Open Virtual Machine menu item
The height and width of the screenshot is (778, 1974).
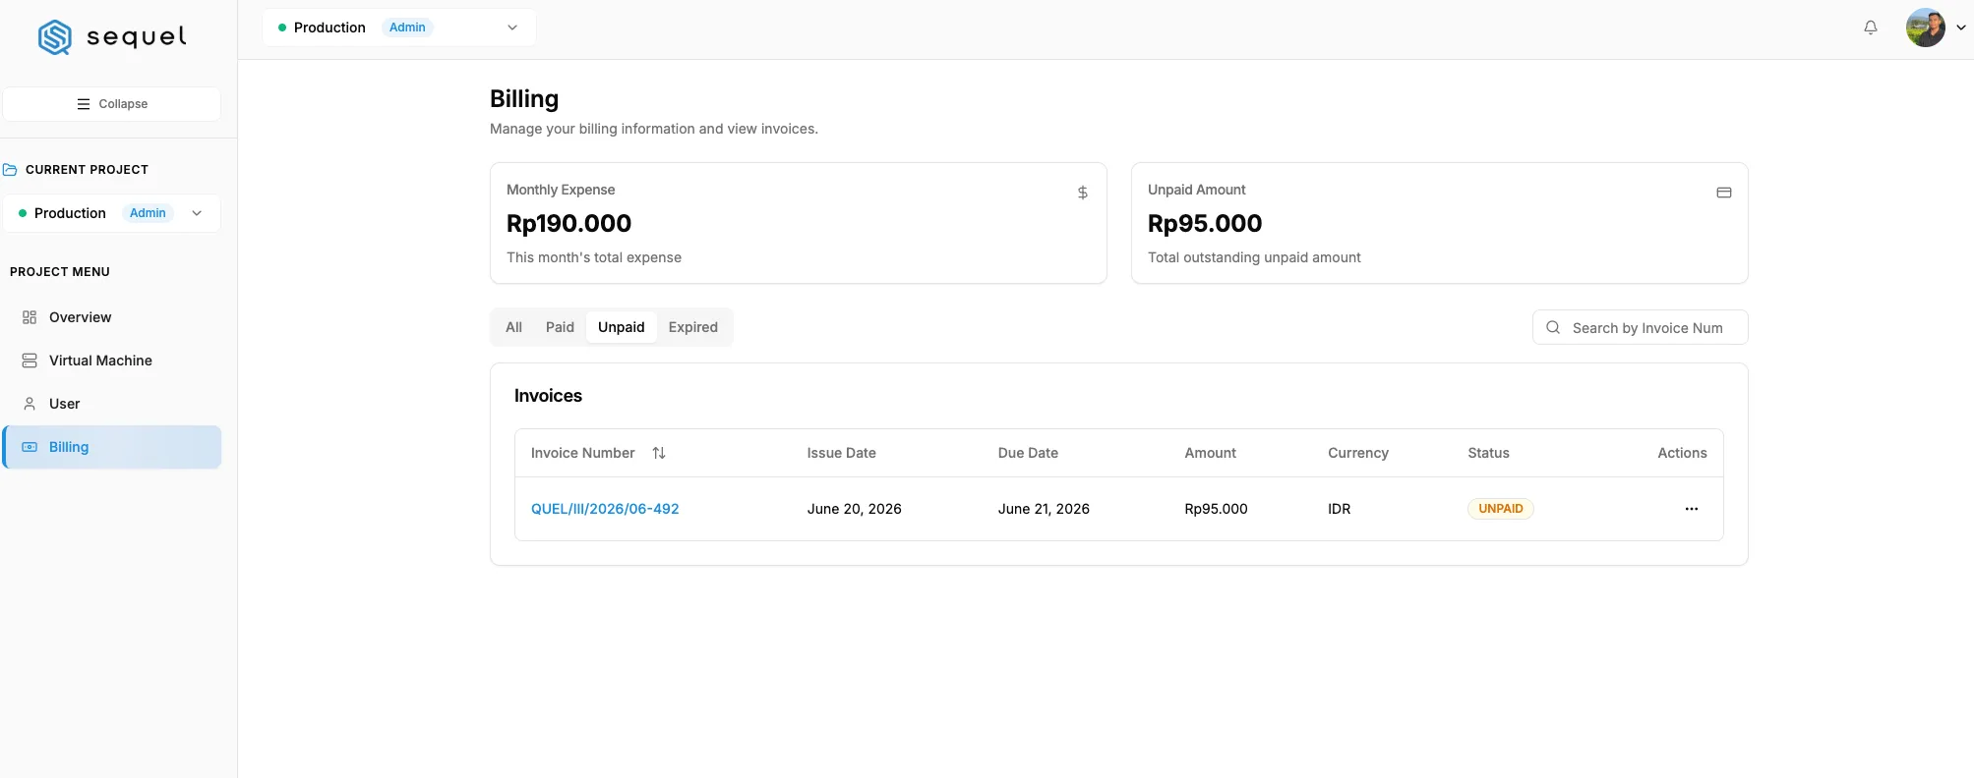point(112,361)
